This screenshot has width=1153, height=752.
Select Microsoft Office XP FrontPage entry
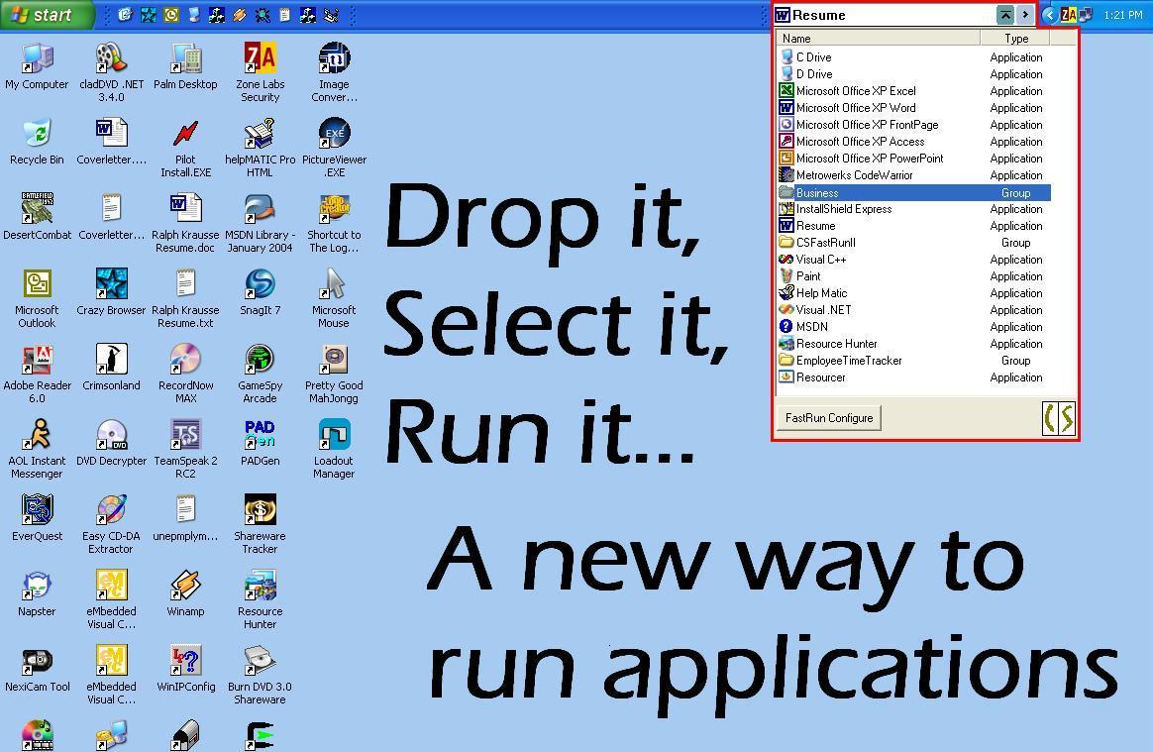click(x=914, y=125)
